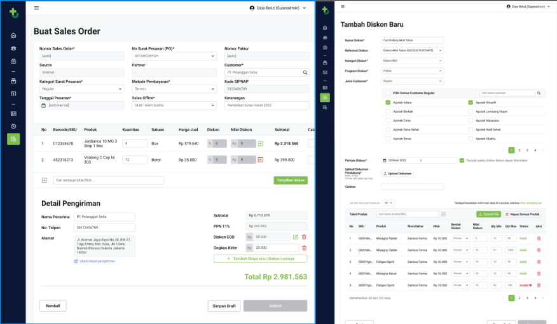
Task: Click the Catatan input field
Action: tap(412, 187)
